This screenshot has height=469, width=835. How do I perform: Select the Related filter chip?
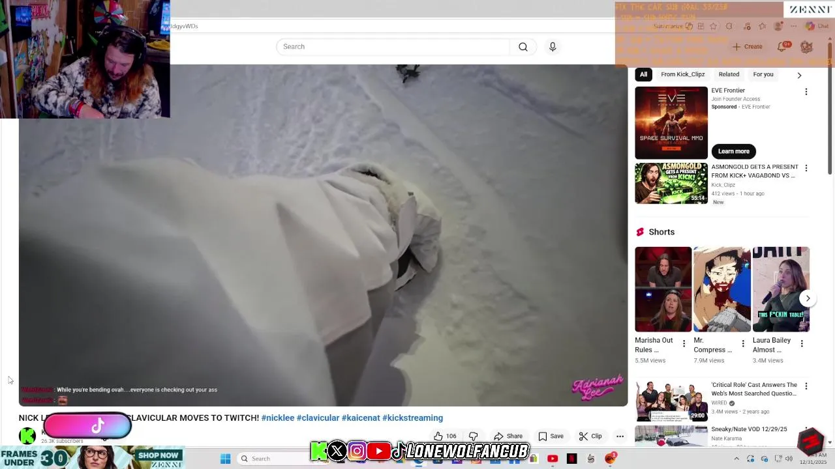pyautogui.click(x=729, y=74)
